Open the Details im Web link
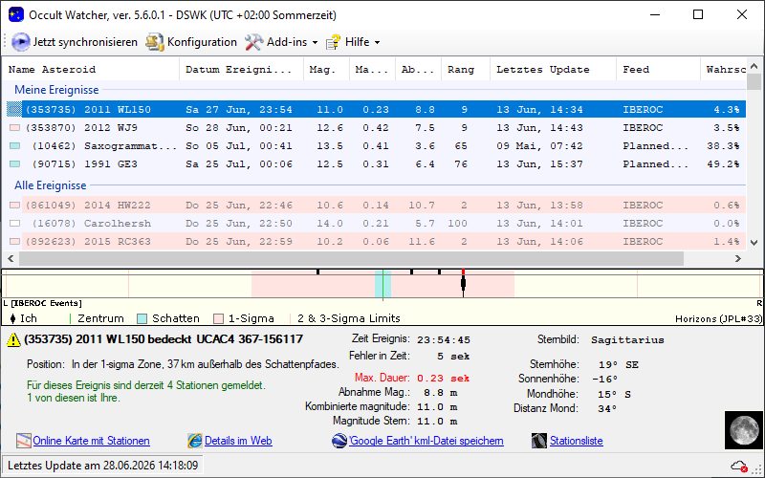Screen dimensions: 765x478 (238, 441)
